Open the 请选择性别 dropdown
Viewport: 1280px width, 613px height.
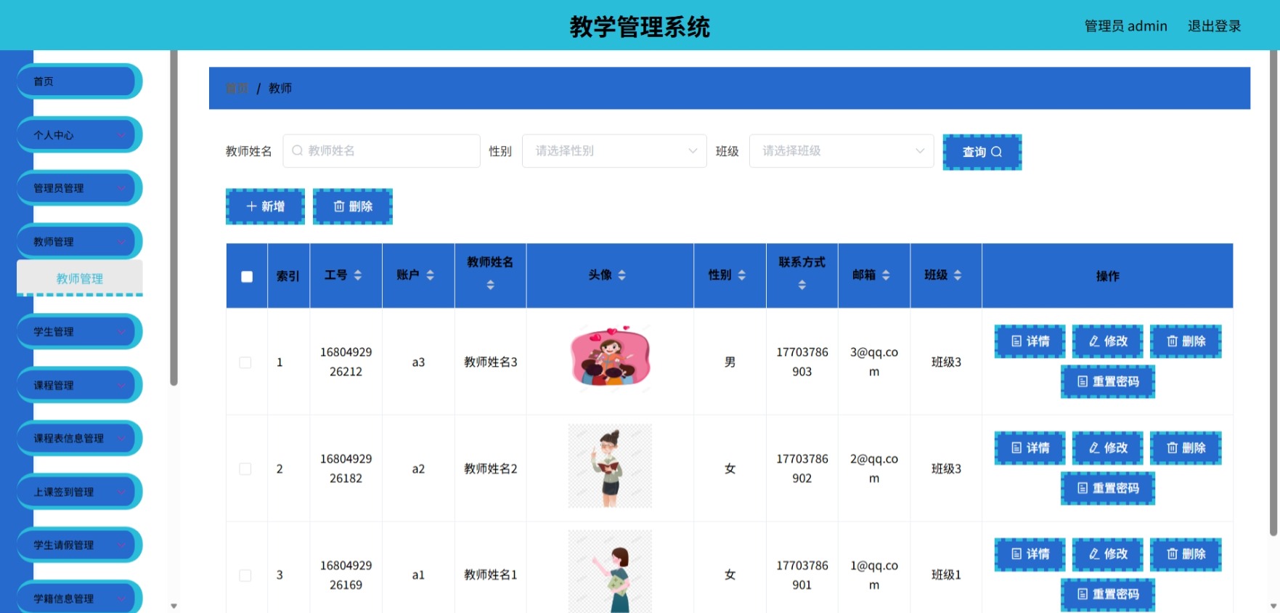614,151
